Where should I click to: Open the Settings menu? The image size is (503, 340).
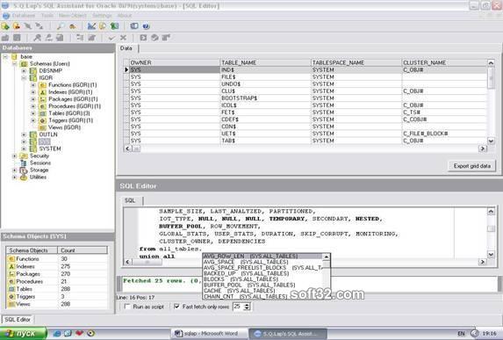click(x=102, y=16)
